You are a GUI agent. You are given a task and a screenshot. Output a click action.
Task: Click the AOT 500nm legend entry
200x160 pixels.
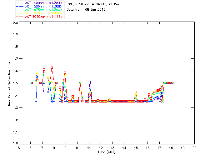(40, 6)
